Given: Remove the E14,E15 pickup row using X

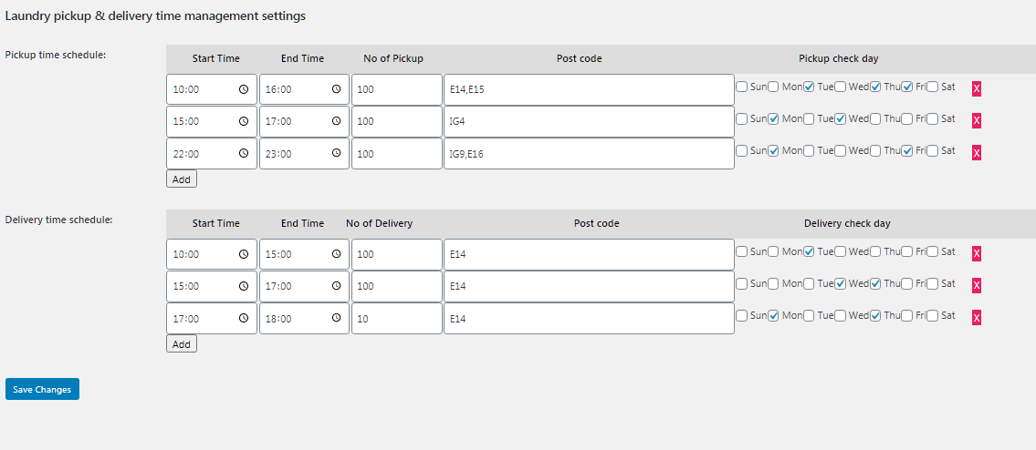Looking at the screenshot, I should (x=977, y=88).
